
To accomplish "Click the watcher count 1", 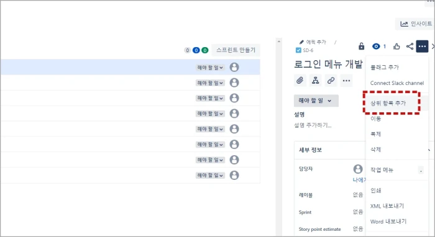I will (385, 47).
